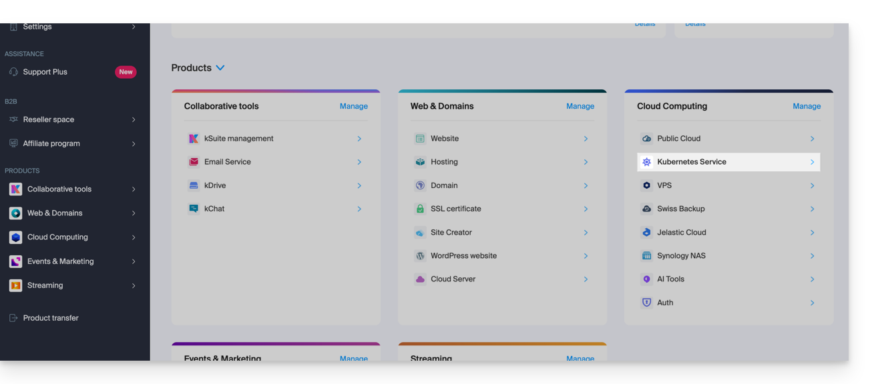Open the Kubernetes Service row
Image resolution: width=872 pixels, height=384 pixels.
729,162
